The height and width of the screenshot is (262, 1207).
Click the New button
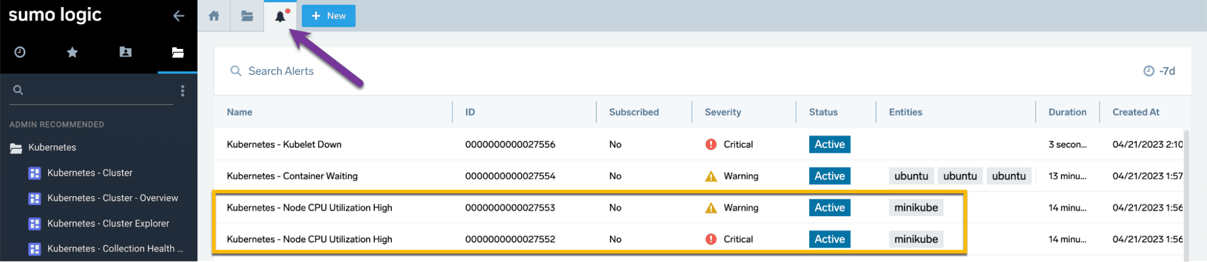coord(328,16)
